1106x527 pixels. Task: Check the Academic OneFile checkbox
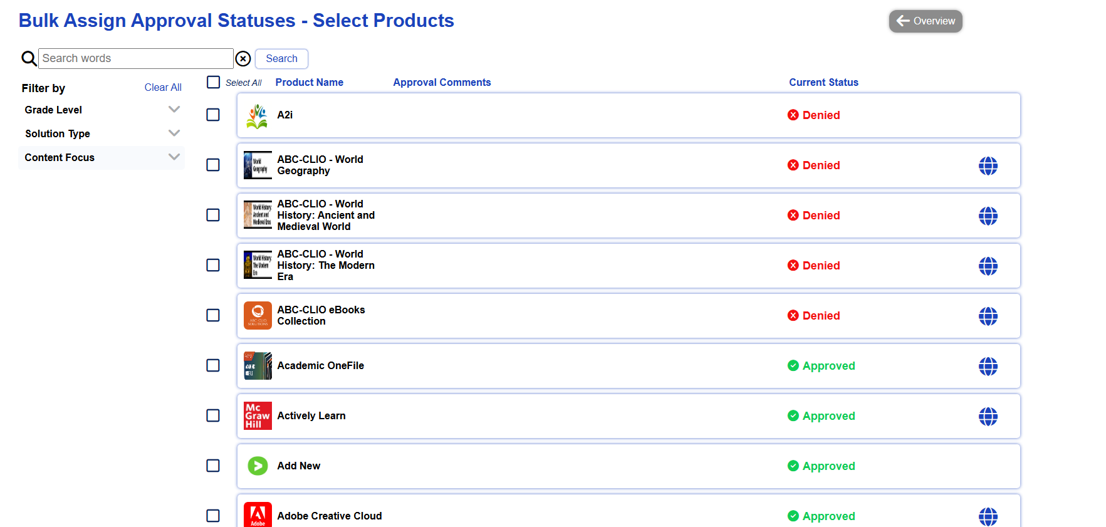coord(213,365)
